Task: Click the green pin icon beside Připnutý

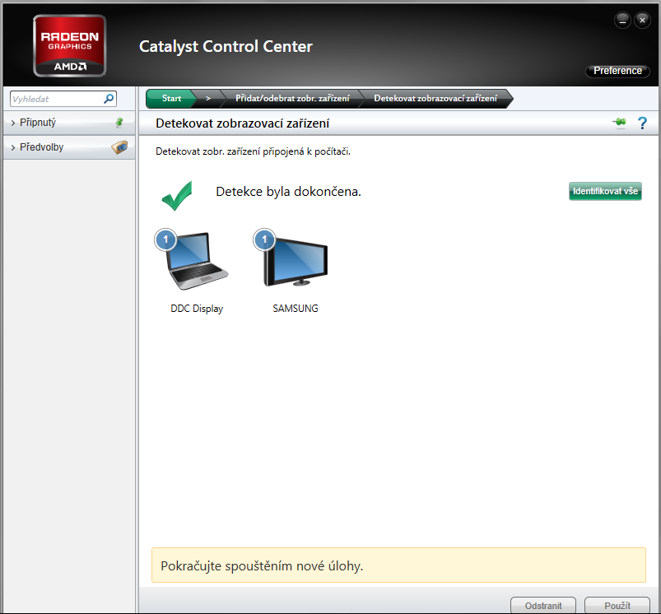Action: tap(119, 123)
